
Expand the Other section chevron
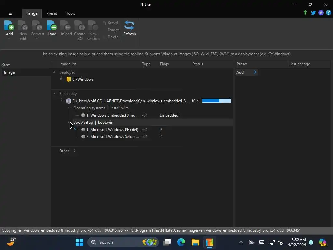pos(74,151)
